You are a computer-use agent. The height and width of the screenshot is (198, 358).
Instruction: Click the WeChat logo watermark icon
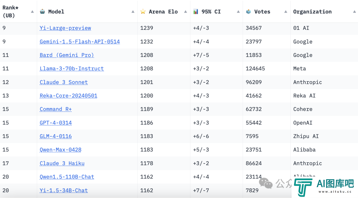pos(266,183)
